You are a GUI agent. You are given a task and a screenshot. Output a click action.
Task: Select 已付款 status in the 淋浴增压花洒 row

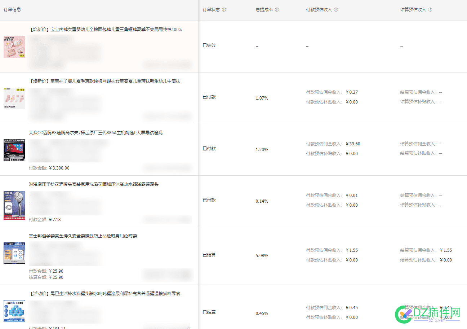coord(209,200)
